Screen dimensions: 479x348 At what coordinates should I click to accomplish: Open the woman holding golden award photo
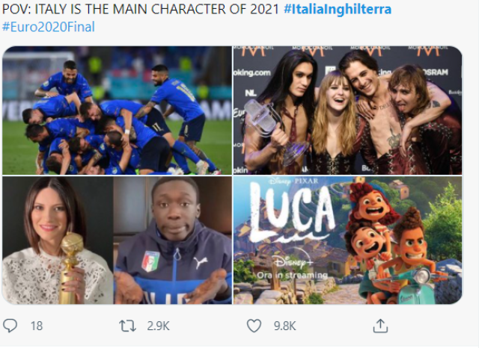(x=58, y=240)
